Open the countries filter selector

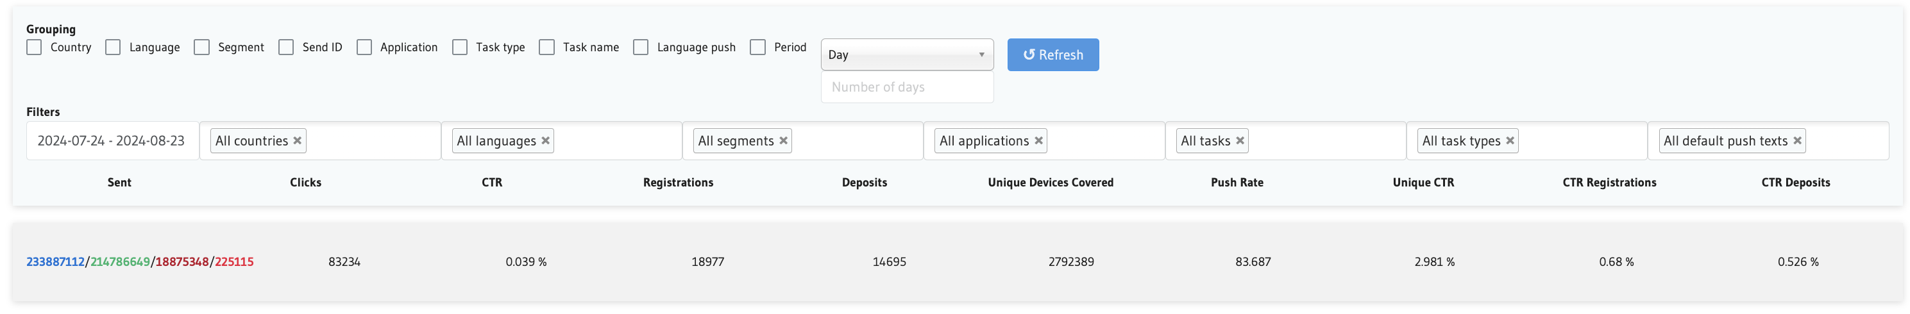point(320,141)
